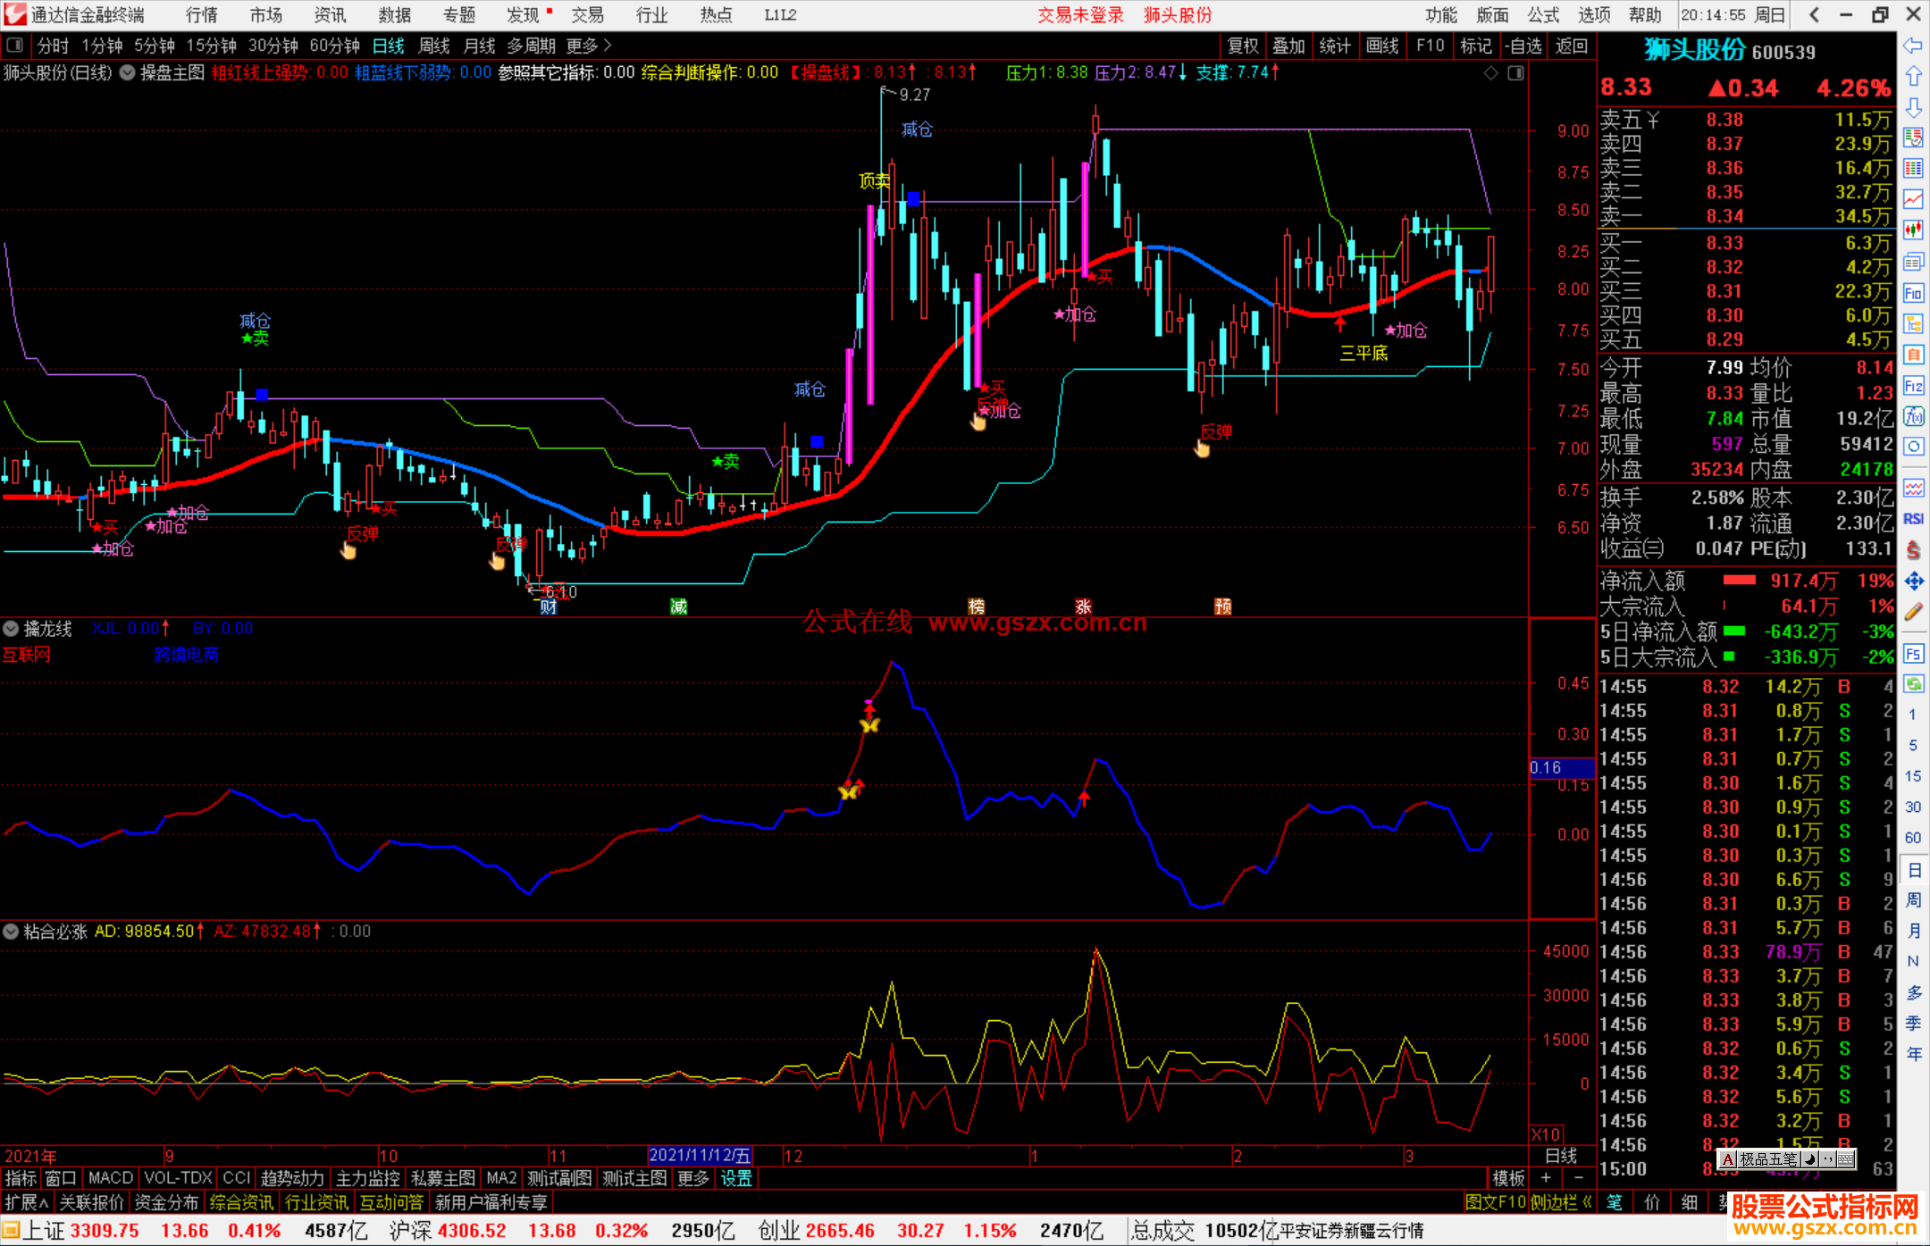
Task: Click the 叠加 overlay button
Action: (x=1288, y=46)
